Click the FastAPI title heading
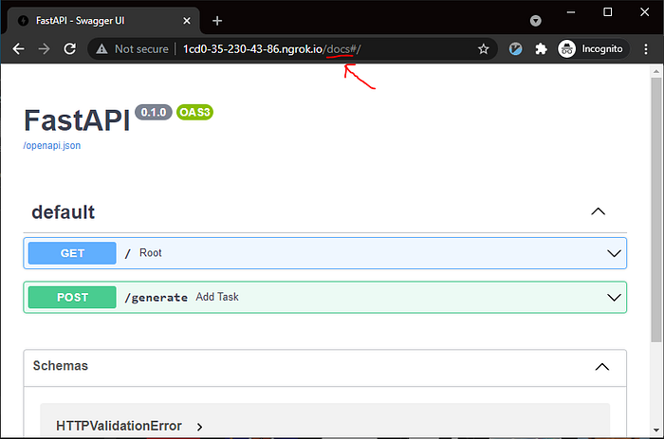The image size is (664, 439). click(x=77, y=120)
